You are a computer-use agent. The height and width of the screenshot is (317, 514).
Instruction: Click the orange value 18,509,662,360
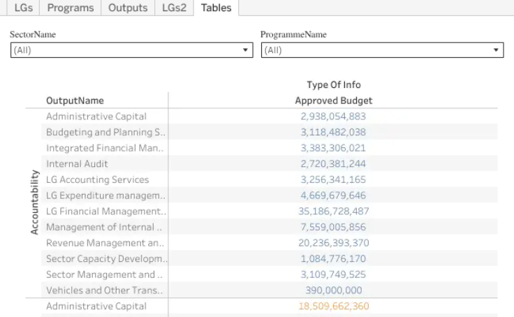(333, 307)
